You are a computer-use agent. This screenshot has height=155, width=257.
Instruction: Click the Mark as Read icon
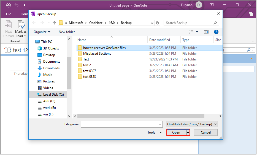click(x=21, y=24)
